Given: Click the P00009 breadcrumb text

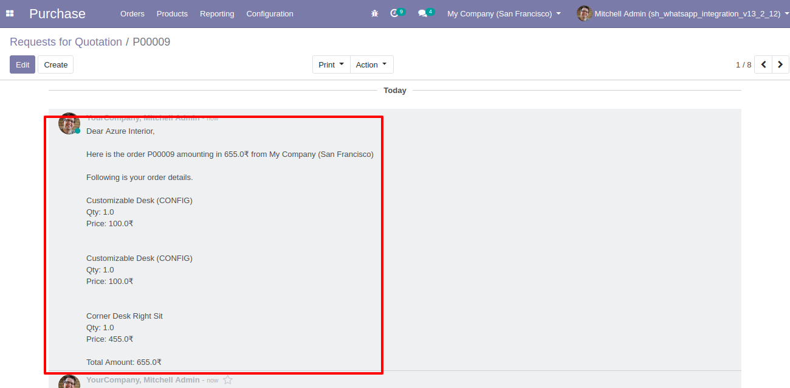Looking at the screenshot, I should click(x=151, y=42).
